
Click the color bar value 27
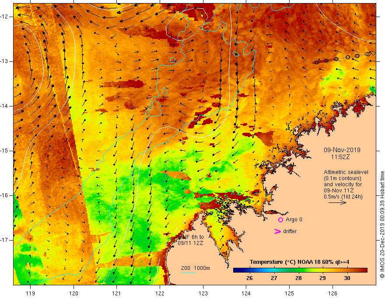274,278
